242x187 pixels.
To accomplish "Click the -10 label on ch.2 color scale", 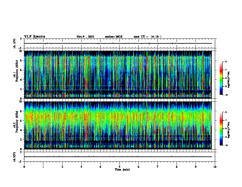I will click(x=226, y=145).
